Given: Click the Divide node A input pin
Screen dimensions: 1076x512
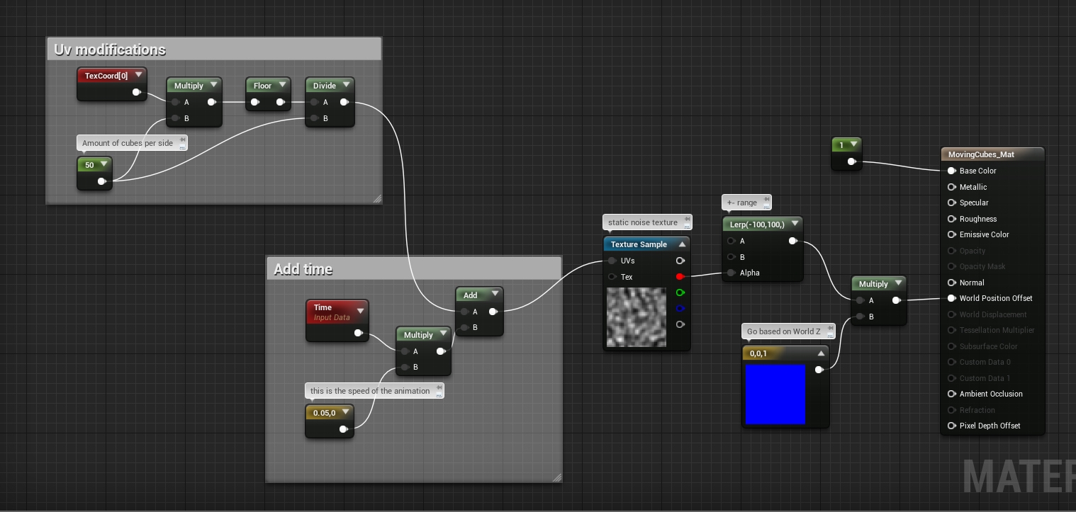Looking at the screenshot, I should pos(315,102).
